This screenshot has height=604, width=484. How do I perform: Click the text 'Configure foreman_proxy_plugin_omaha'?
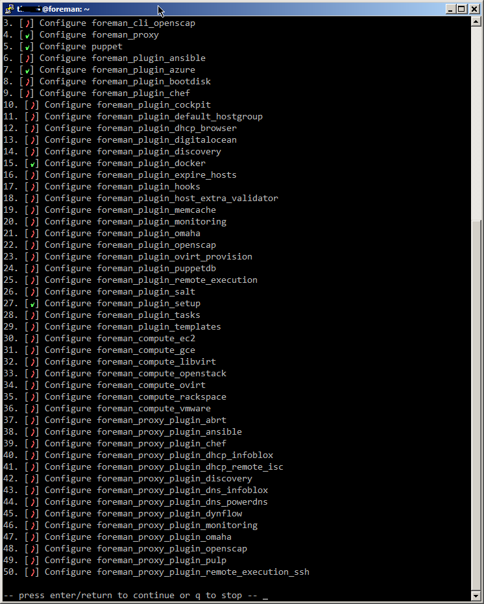coord(138,537)
